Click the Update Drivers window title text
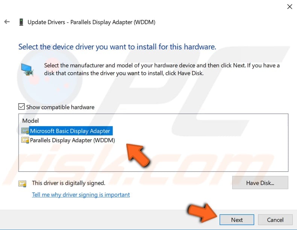 (x=91, y=22)
